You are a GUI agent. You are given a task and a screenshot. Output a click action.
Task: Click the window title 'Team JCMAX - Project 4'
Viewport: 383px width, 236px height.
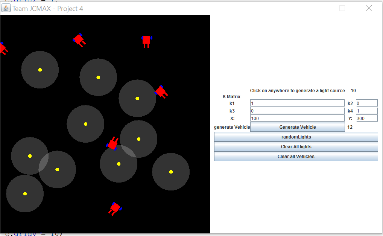pos(48,9)
